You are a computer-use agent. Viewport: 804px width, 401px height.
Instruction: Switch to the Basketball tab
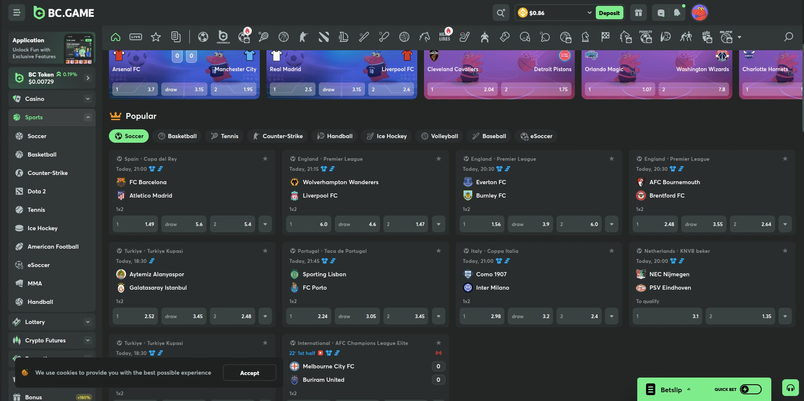pos(178,136)
